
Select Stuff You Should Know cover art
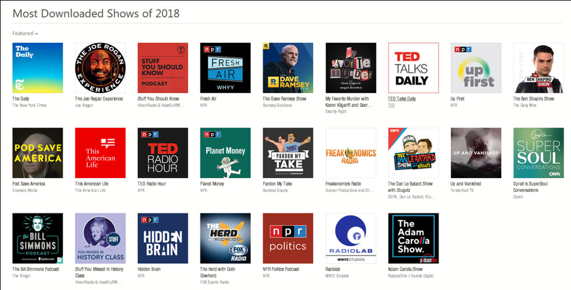pos(163,68)
